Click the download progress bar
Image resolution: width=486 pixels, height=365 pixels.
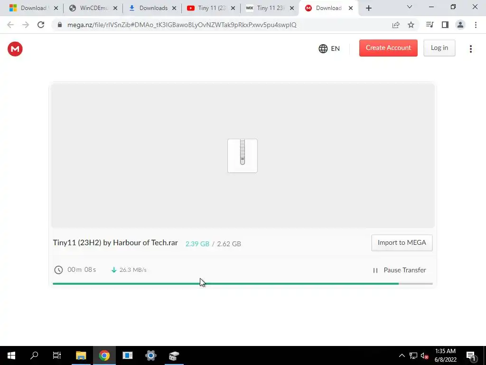click(243, 284)
